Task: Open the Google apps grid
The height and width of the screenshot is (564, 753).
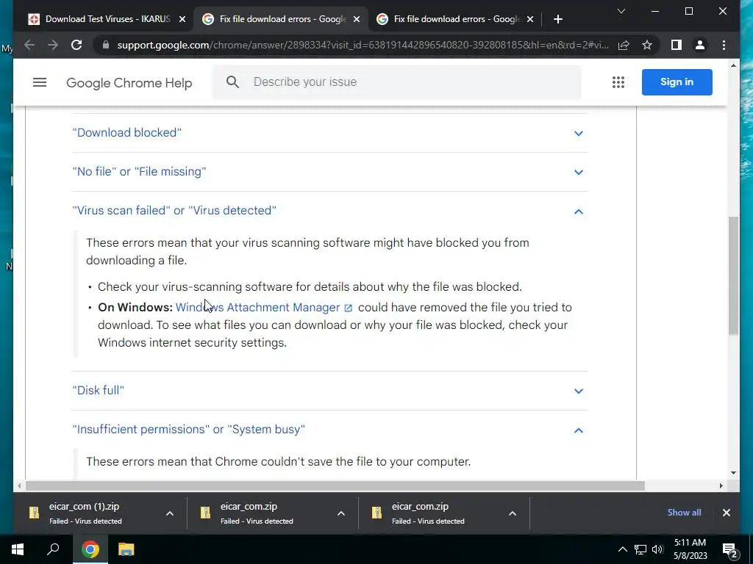Action: 618,82
